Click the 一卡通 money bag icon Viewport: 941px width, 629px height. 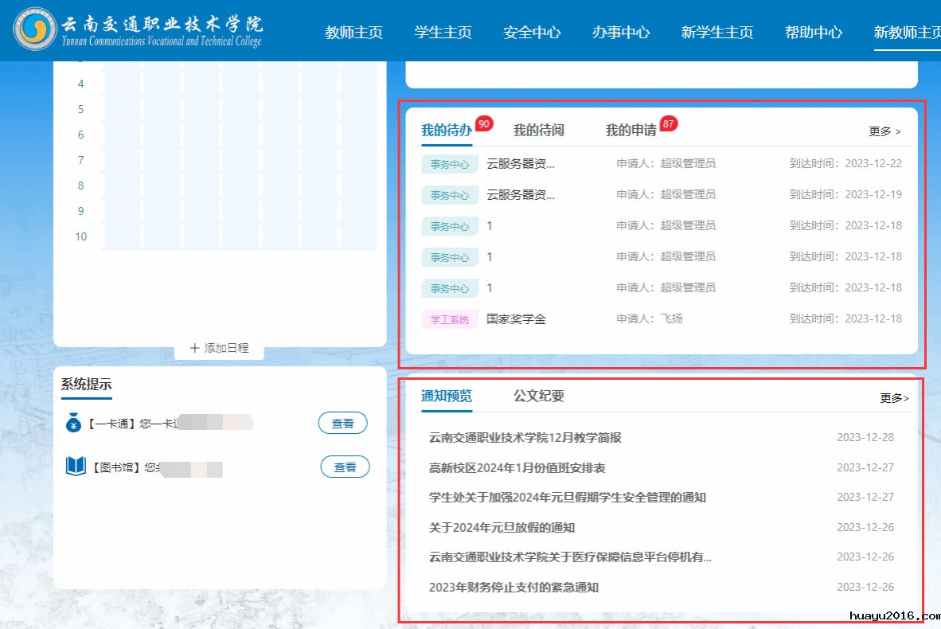click(74, 423)
